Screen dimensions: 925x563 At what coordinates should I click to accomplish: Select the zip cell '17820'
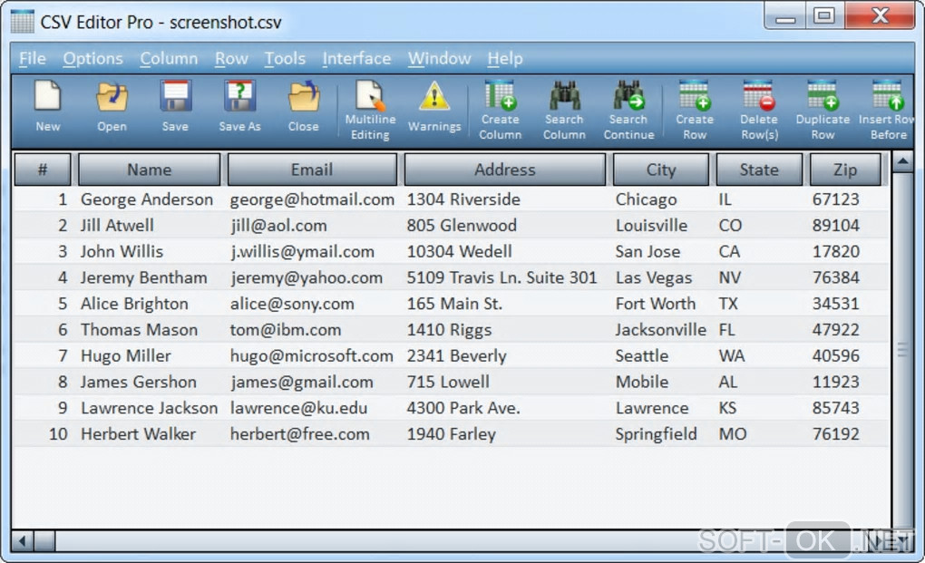click(x=835, y=251)
